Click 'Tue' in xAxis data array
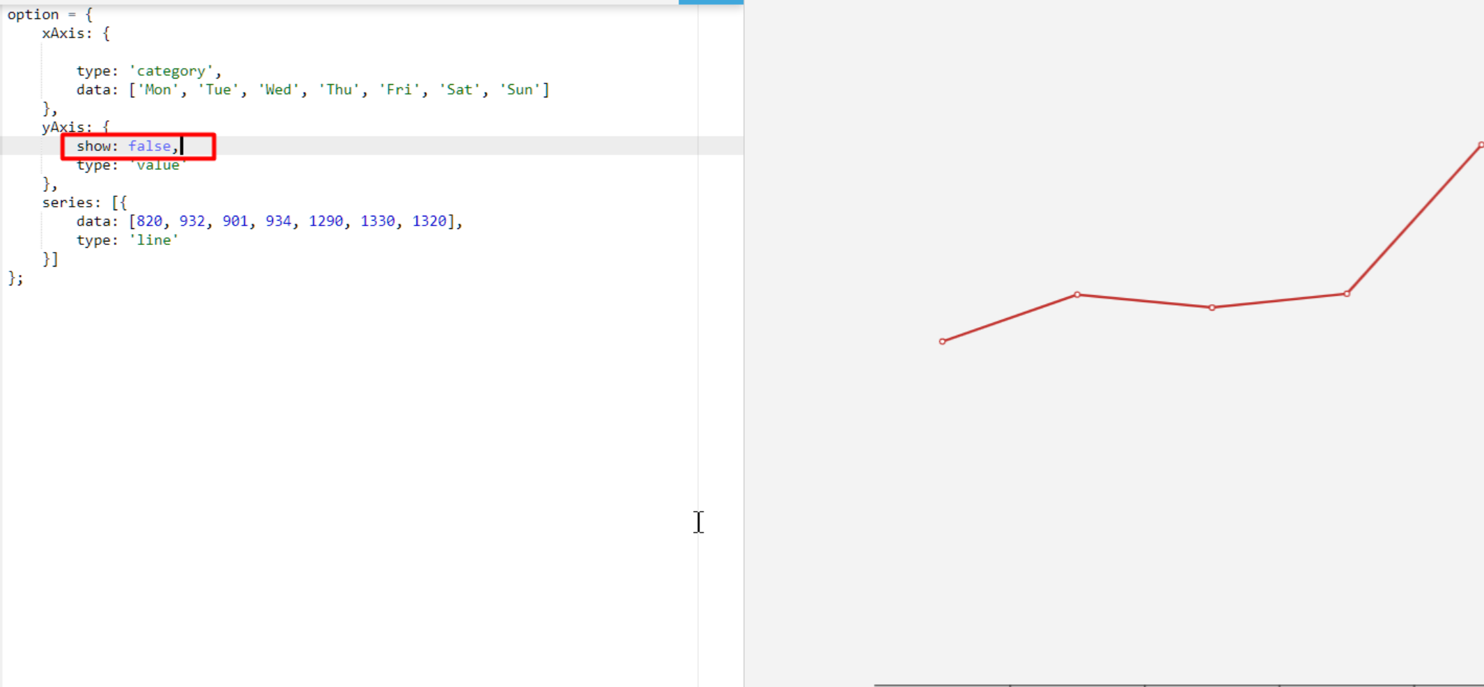 coord(219,90)
